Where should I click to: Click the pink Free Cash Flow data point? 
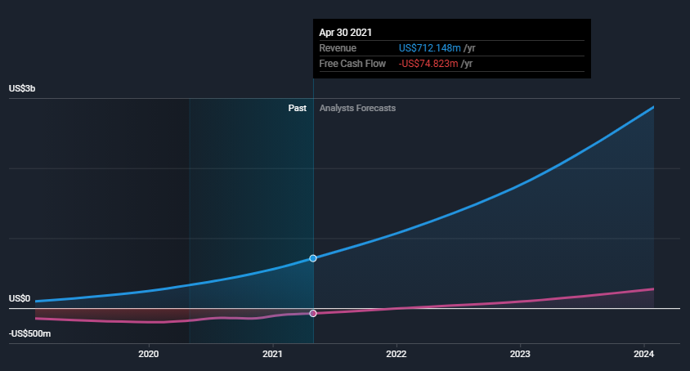click(x=313, y=313)
